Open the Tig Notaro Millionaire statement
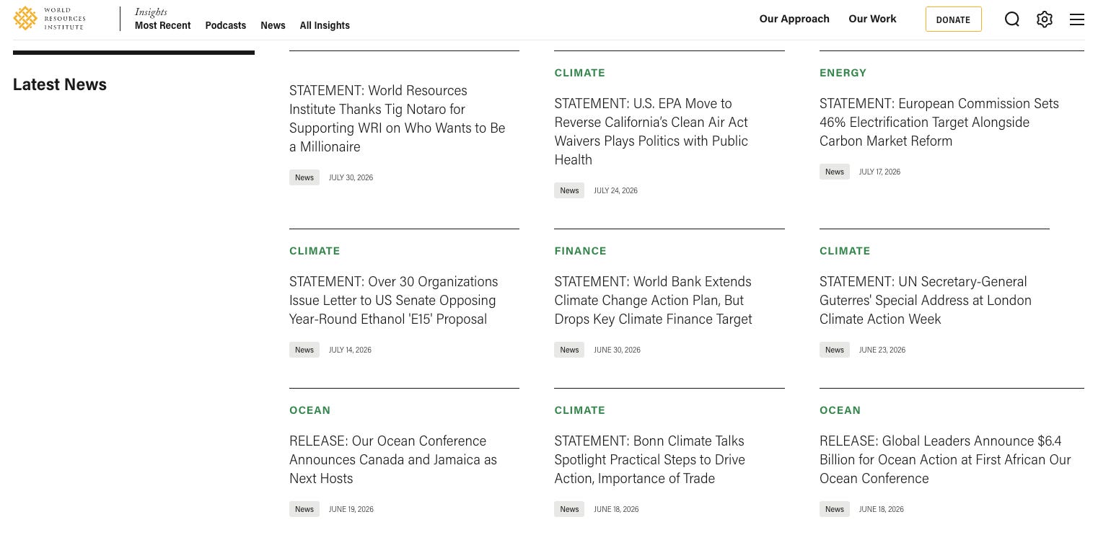The height and width of the screenshot is (535, 1111). pos(398,118)
